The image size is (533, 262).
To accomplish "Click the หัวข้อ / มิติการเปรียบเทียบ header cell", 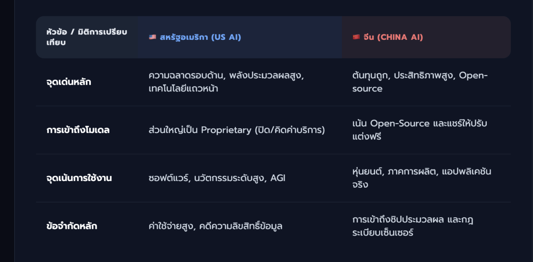I will tap(87, 37).
